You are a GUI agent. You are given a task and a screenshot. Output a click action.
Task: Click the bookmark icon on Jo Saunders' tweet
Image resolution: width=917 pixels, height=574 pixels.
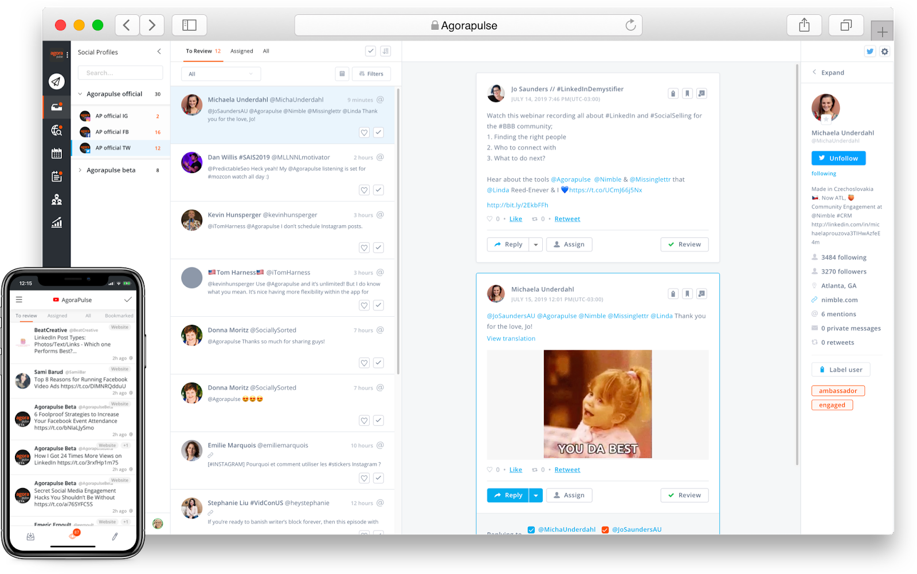pos(687,93)
